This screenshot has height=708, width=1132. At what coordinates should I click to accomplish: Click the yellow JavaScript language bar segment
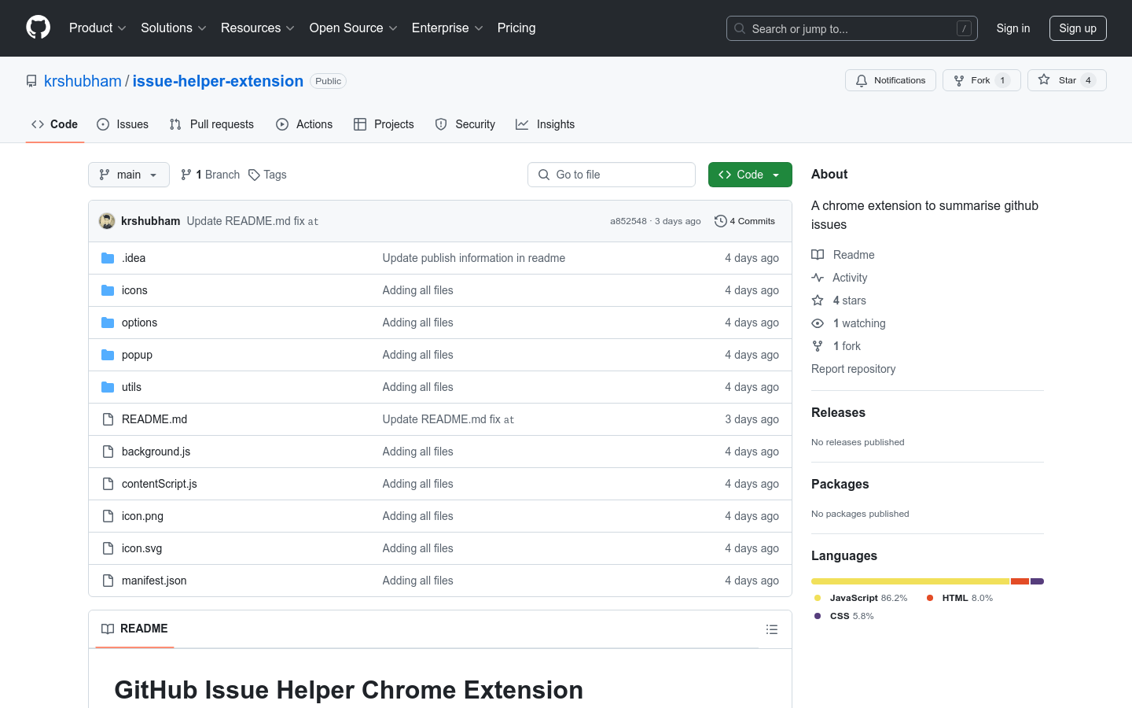(x=910, y=581)
